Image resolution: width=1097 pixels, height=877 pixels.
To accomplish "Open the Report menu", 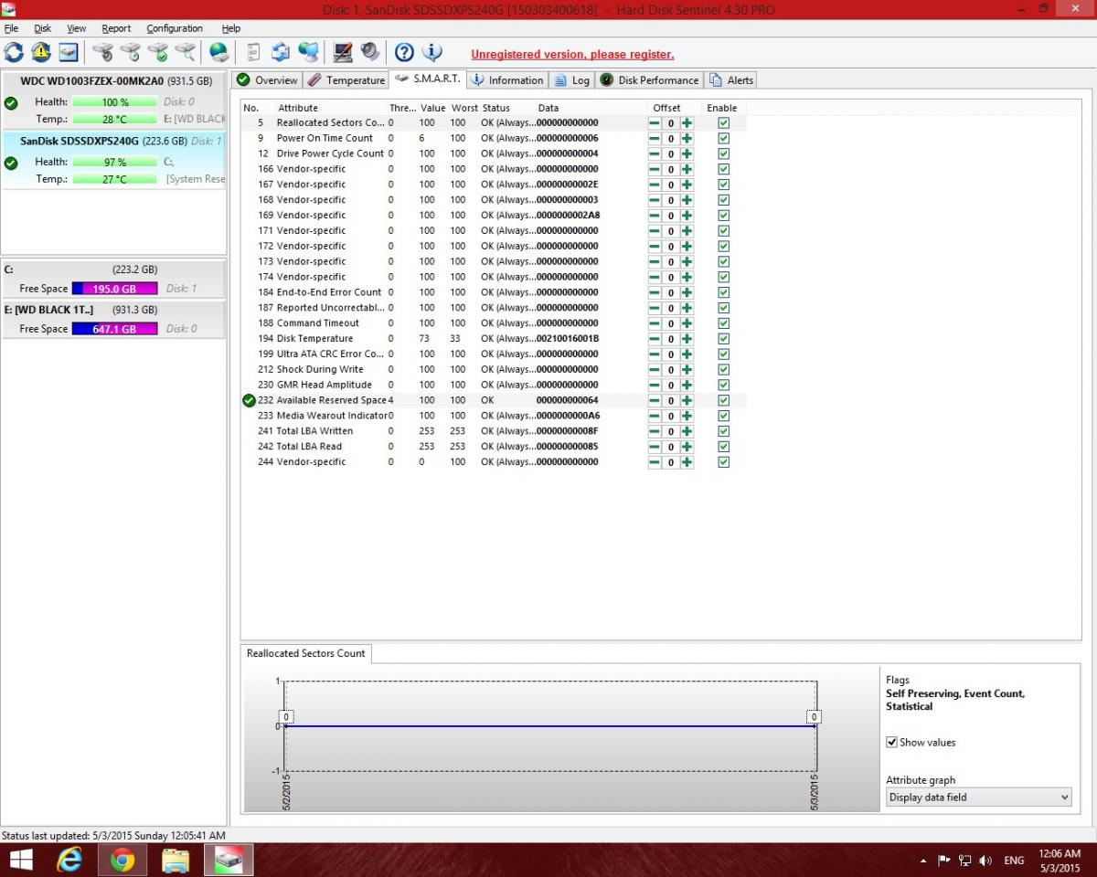I will [x=116, y=28].
